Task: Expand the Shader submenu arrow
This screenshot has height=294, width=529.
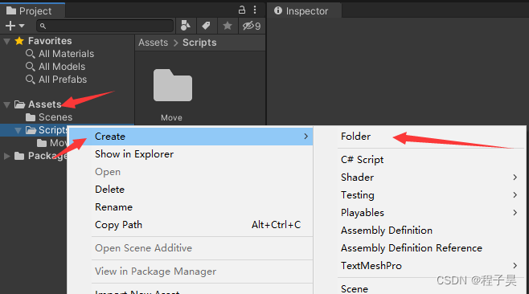Action: (x=515, y=178)
